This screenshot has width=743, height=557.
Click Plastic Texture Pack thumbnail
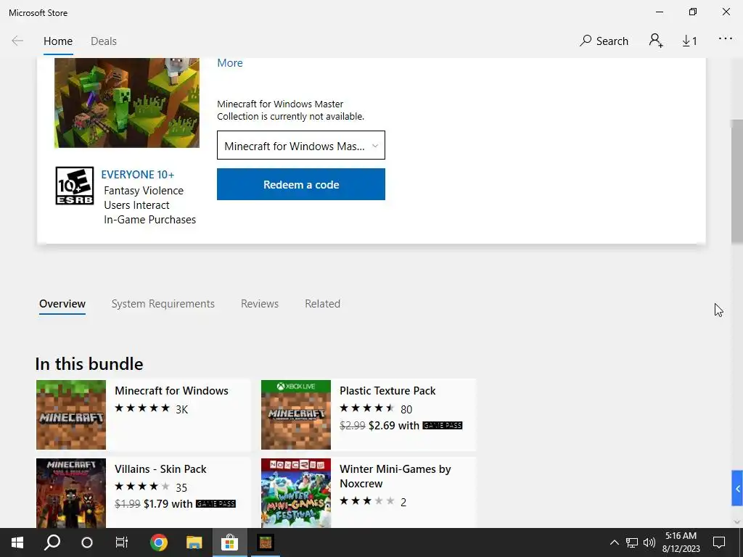[296, 415]
